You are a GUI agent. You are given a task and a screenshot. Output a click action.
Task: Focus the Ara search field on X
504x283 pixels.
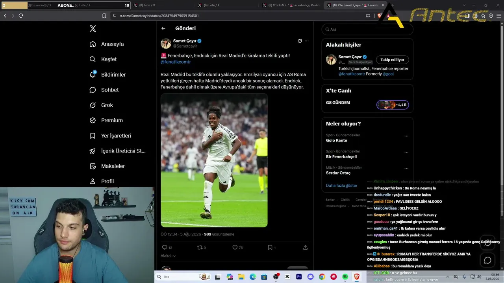pos(367,29)
